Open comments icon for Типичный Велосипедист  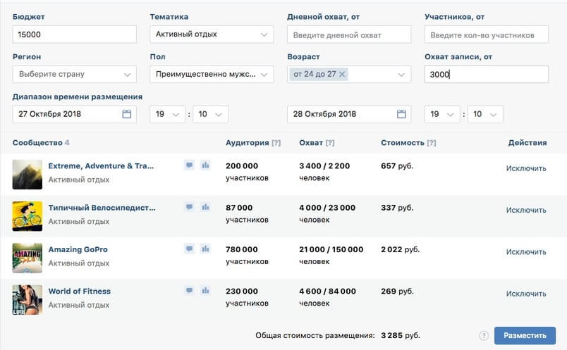tap(189, 207)
